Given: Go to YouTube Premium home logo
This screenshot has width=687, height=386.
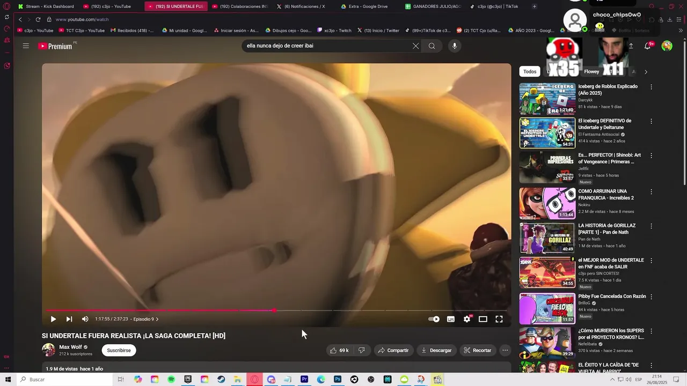Looking at the screenshot, I should point(55,46).
